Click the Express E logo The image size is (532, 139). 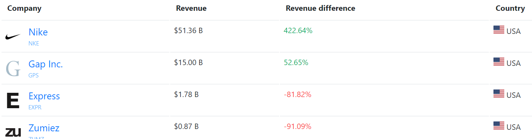[13, 100]
